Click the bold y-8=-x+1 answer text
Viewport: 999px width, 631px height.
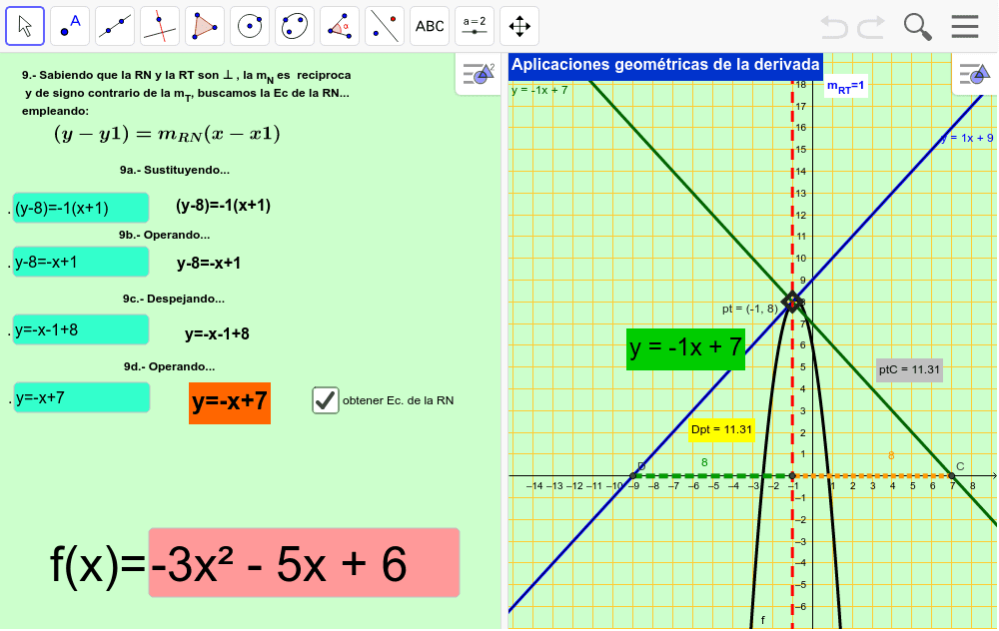coord(209,264)
